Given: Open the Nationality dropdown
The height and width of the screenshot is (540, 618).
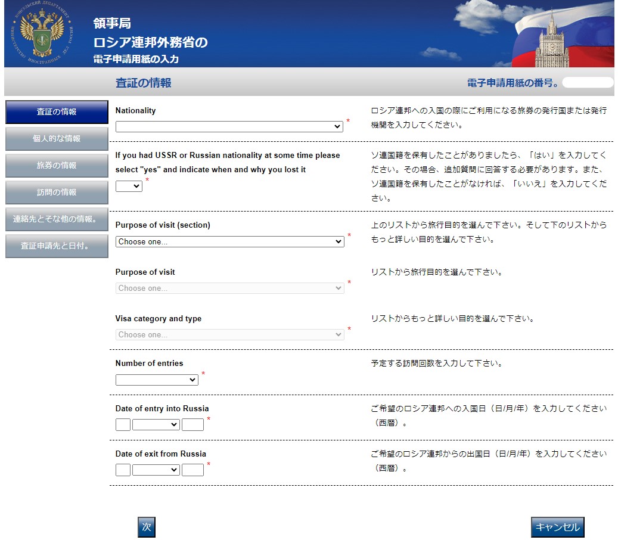Looking at the screenshot, I should coord(229,126).
